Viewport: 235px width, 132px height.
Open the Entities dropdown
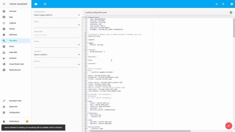[57, 45]
